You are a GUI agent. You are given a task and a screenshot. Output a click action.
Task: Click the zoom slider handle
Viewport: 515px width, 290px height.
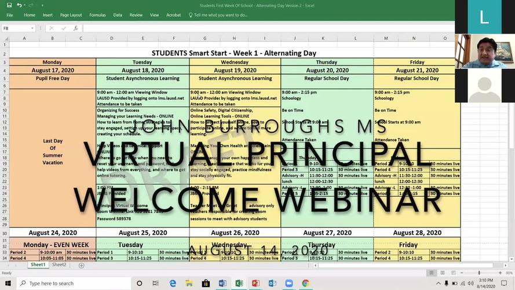(479, 273)
